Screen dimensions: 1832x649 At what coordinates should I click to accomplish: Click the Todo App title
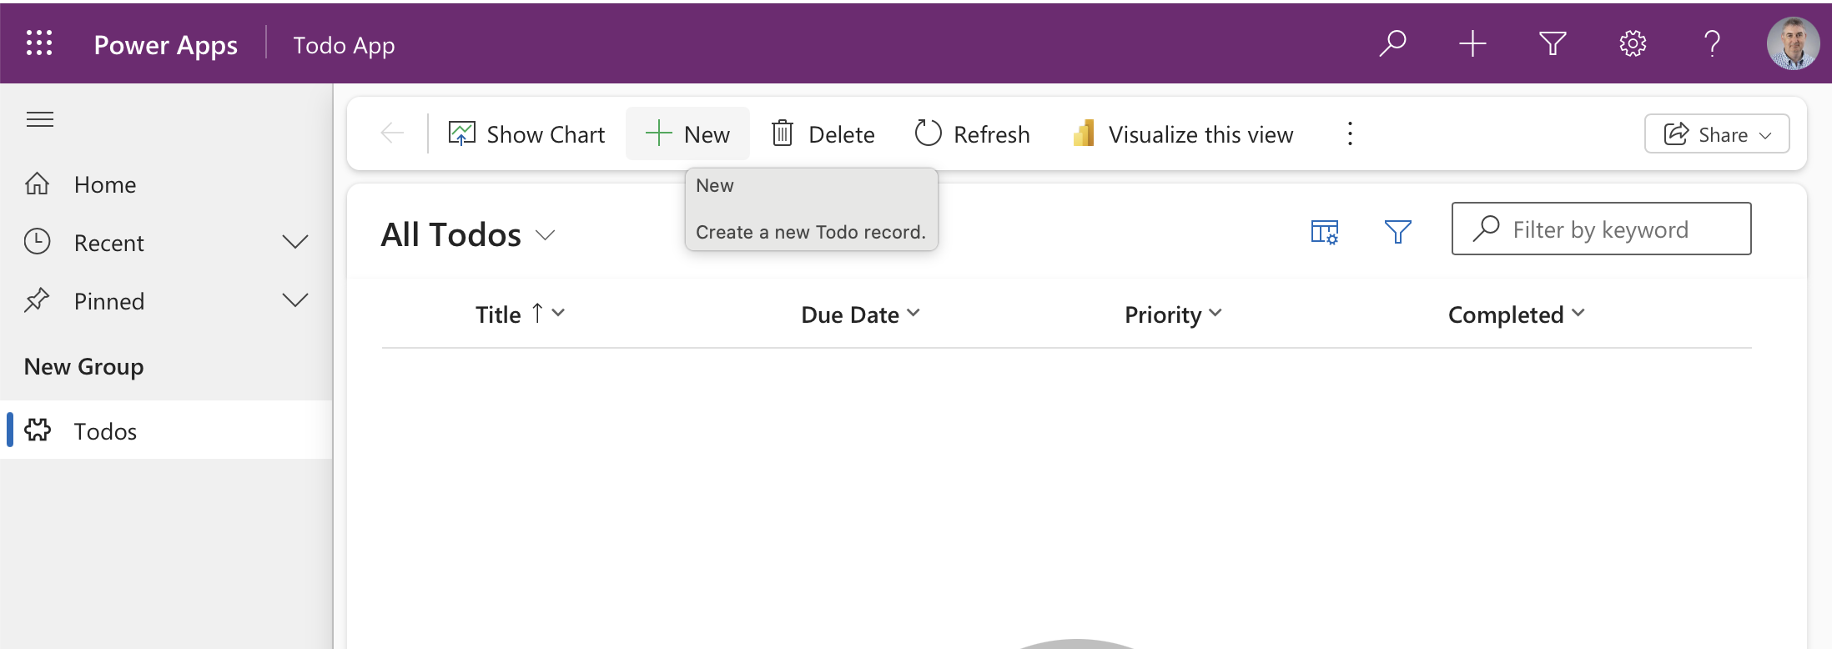pyautogui.click(x=344, y=45)
